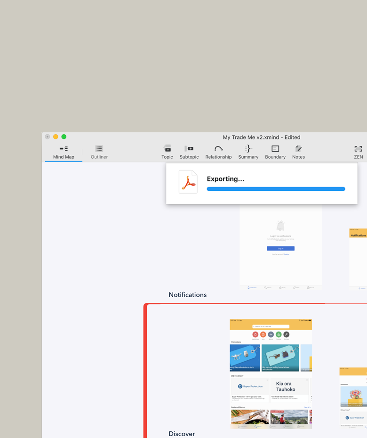367x438 pixels.
Task: Insert a Subtopic using the toolbar icon
Action: [x=189, y=152]
